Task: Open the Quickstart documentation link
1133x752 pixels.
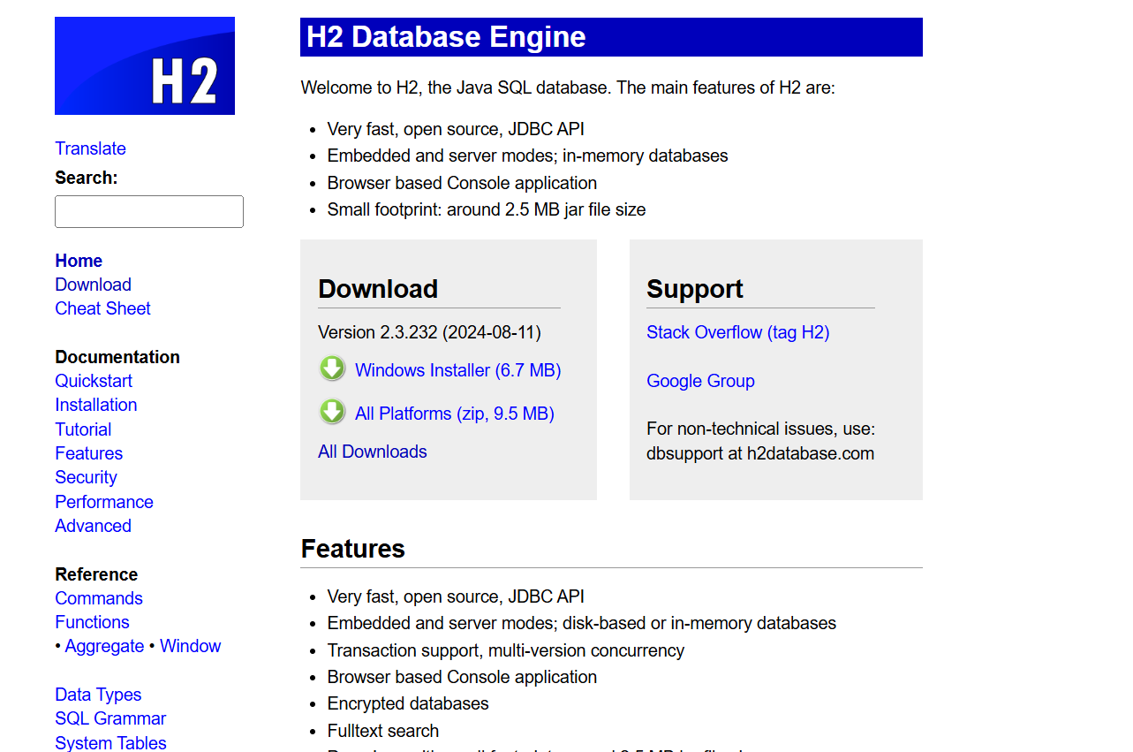Action: pos(94,381)
